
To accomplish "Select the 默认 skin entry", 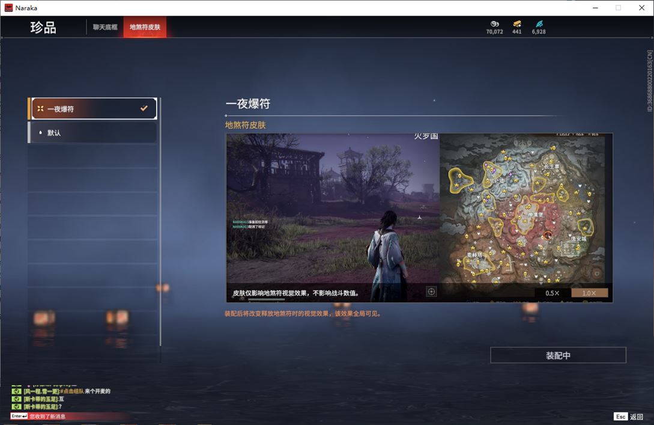I will point(94,132).
